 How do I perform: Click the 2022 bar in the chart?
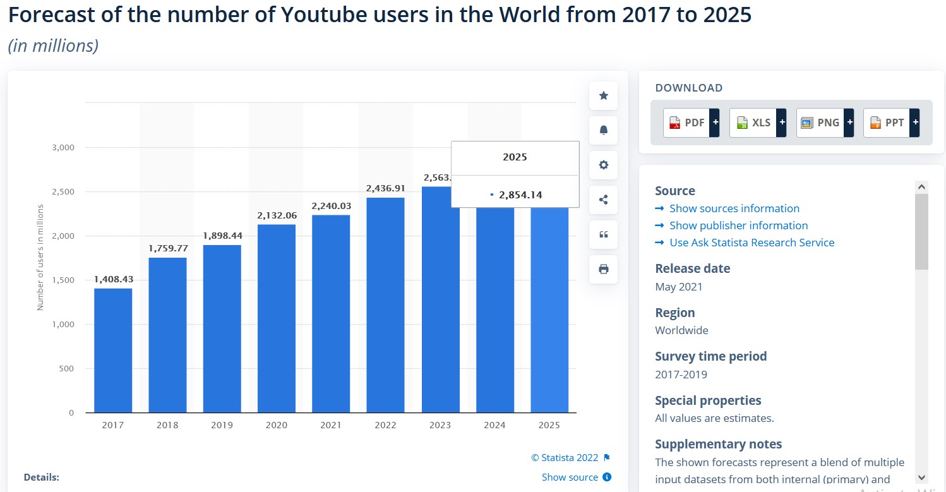tap(385, 305)
